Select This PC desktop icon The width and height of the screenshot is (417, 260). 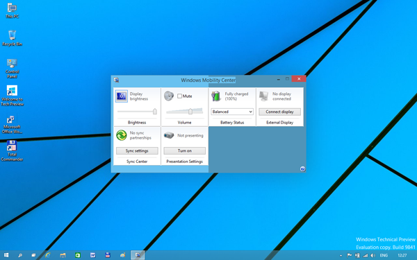(13, 11)
